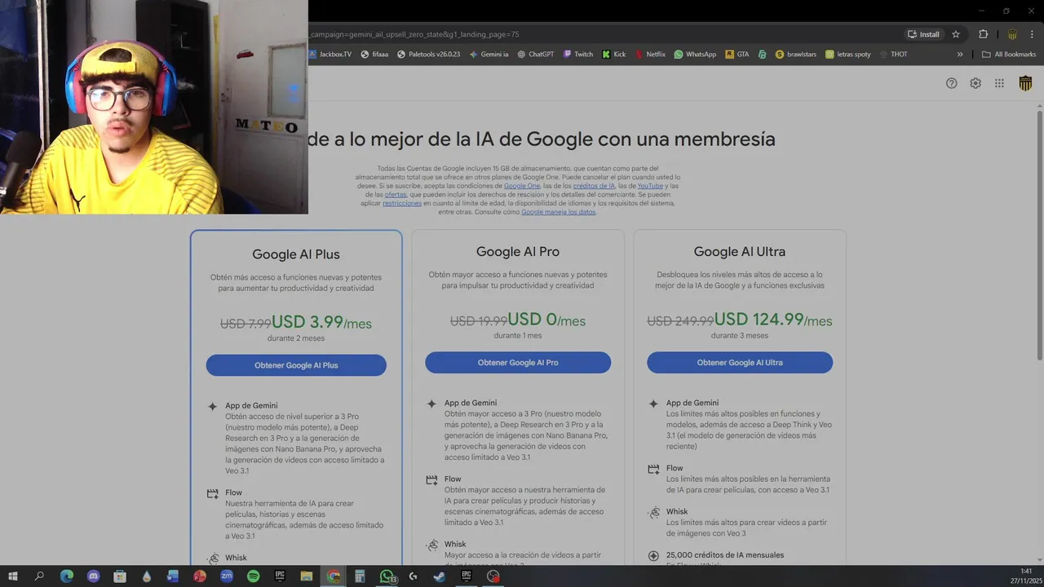Open the Gemini ia bookmark

pos(489,55)
